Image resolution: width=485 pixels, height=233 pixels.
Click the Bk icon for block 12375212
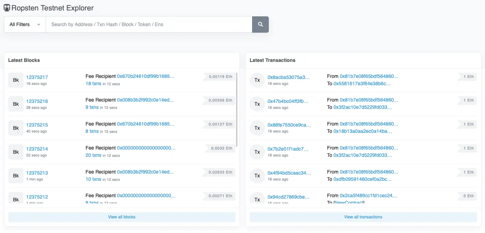16,198
